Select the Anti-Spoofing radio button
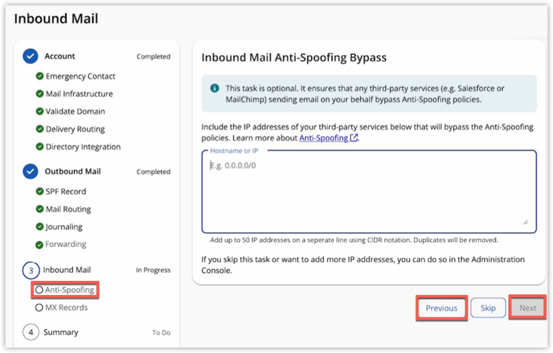 pyautogui.click(x=38, y=290)
